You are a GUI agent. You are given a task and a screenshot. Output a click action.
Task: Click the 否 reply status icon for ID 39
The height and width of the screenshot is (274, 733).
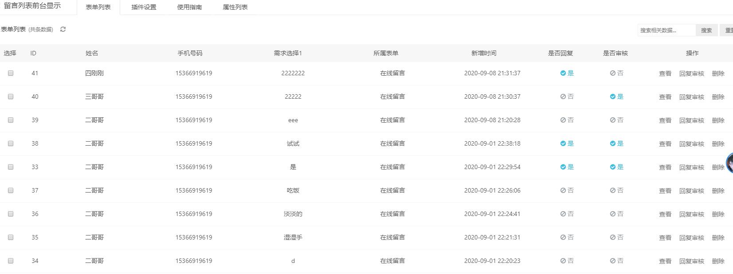tap(563, 120)
